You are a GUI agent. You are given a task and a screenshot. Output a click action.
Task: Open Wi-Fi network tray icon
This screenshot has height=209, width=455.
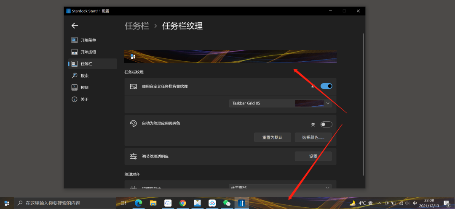(401, 203)
